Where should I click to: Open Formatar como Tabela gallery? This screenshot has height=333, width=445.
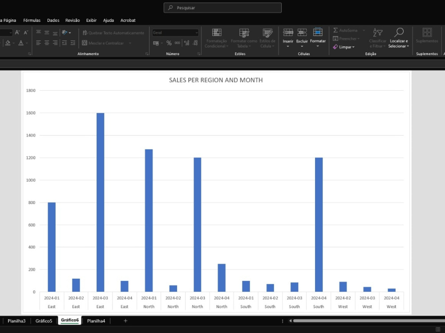click(x=244, y=38)
